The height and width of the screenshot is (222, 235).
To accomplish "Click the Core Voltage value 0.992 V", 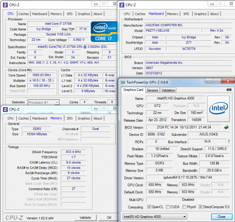I will pyautogui.click(x=79, y=40).
